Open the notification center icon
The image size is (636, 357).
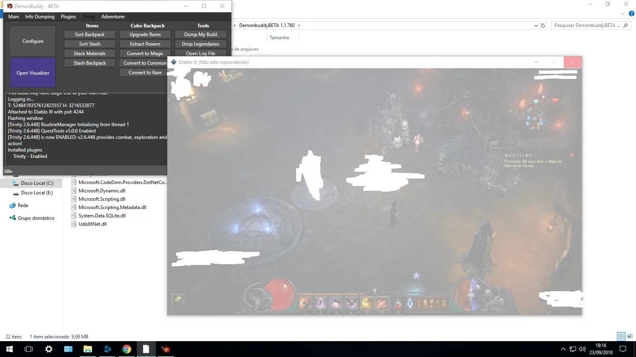click(x=623, y=349)
